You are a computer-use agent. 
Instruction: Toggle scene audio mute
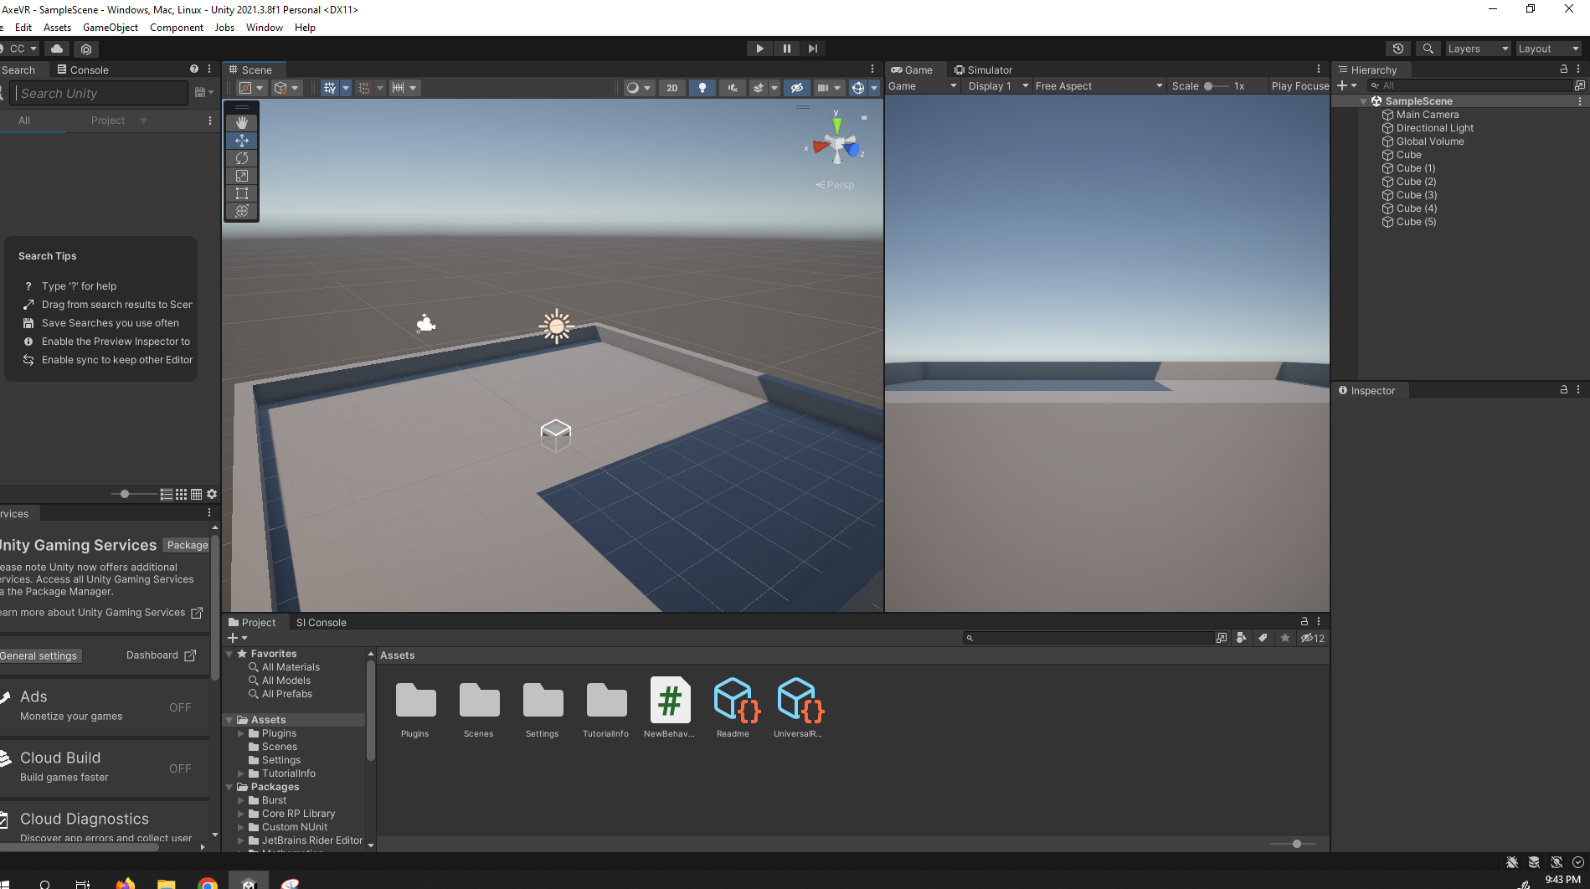pos(733,88)
